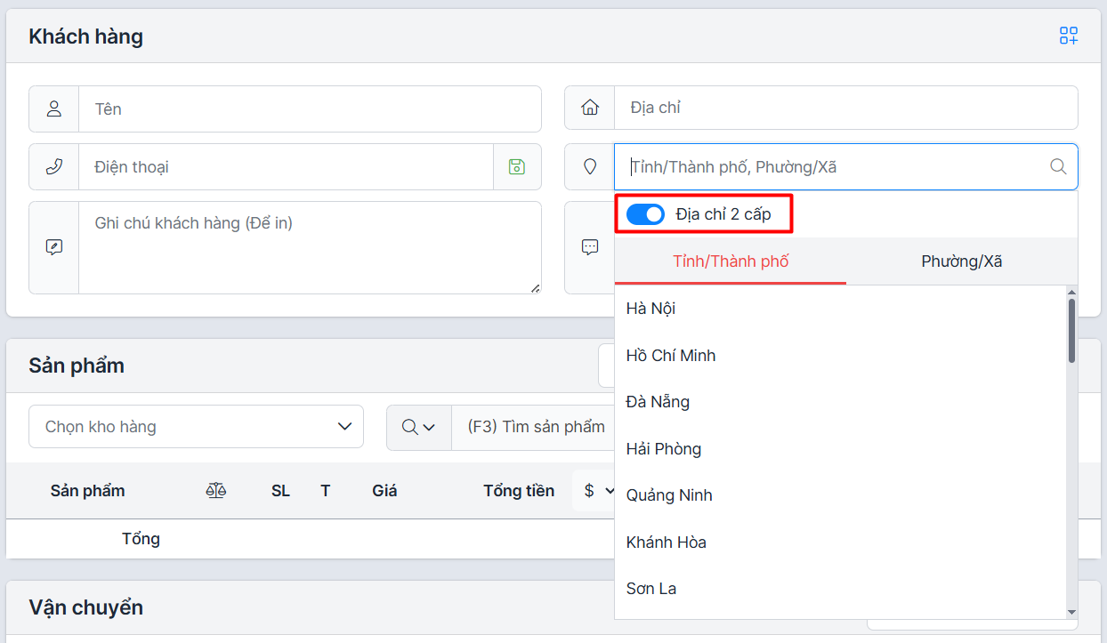Screen dimensions: 1107x643
Task: Expand the product search type dropdown
Action: coord(418,427)
